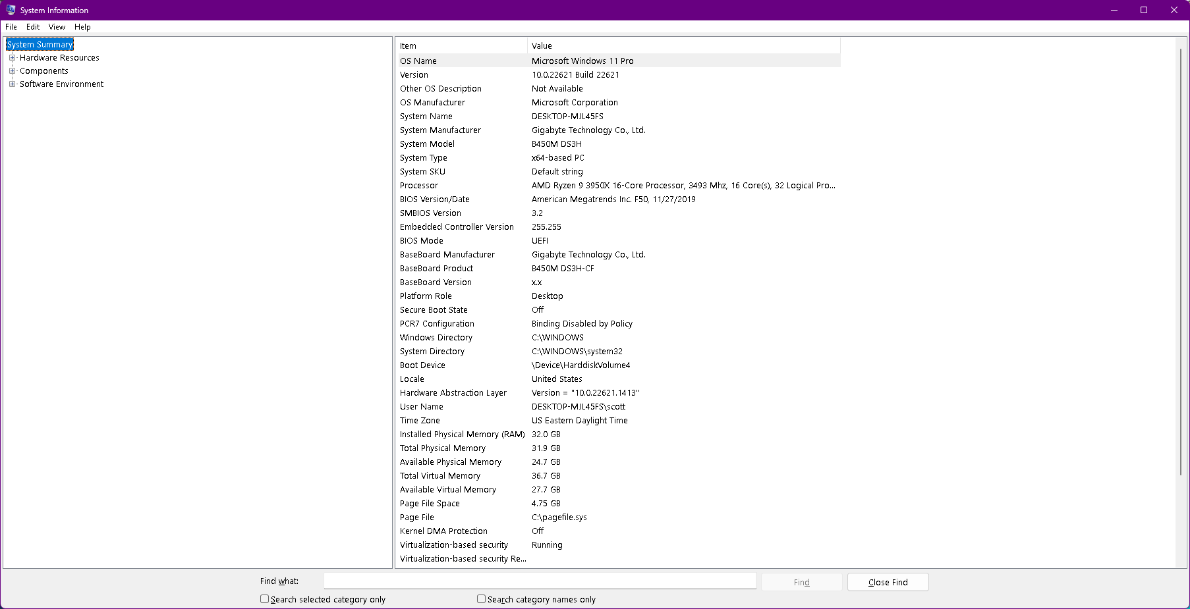Expand the Software Environment node
This screenshot has width=1190, height=609.
12,84
